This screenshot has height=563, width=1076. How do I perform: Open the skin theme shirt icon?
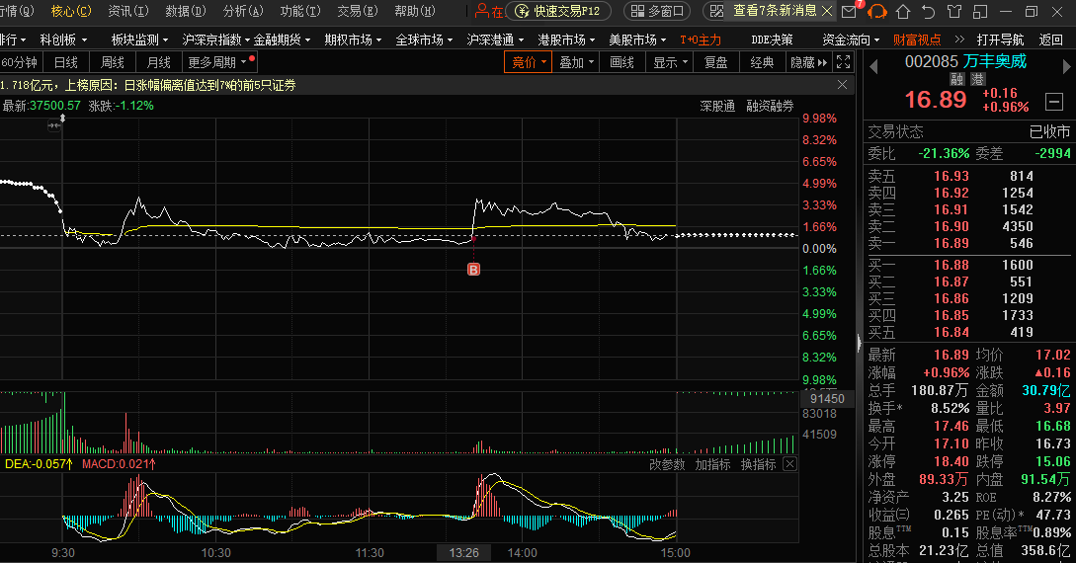(x=954, y=12)
